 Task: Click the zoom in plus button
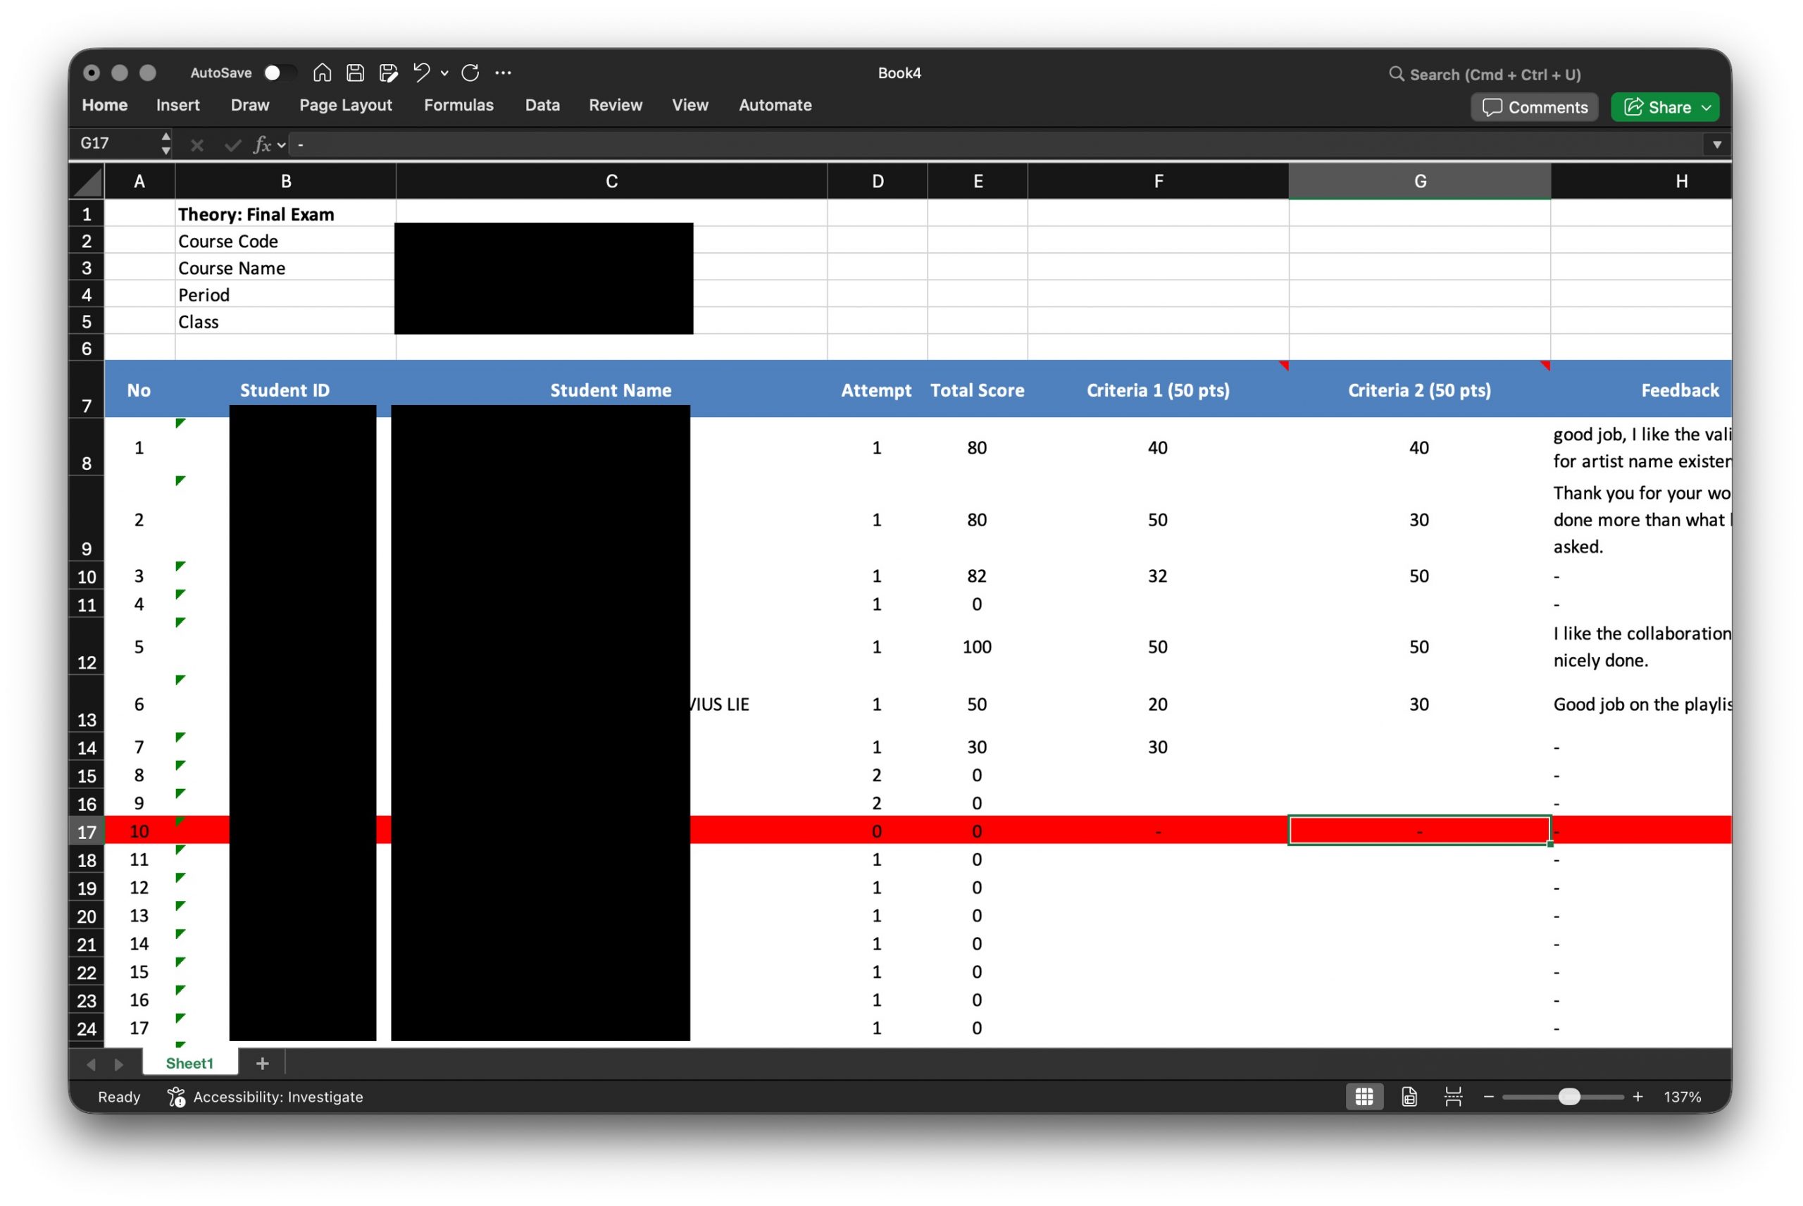pos(1637,1097)
